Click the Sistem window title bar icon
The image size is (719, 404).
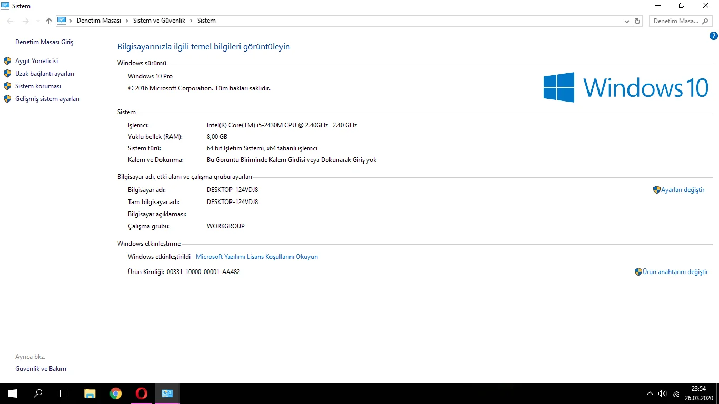[x=5, y=6]
